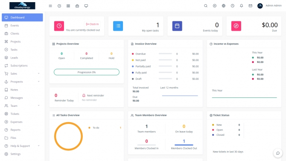This screenshot has width=286, height=161.
Task: Click the Completed projects count
Action: 87,54
